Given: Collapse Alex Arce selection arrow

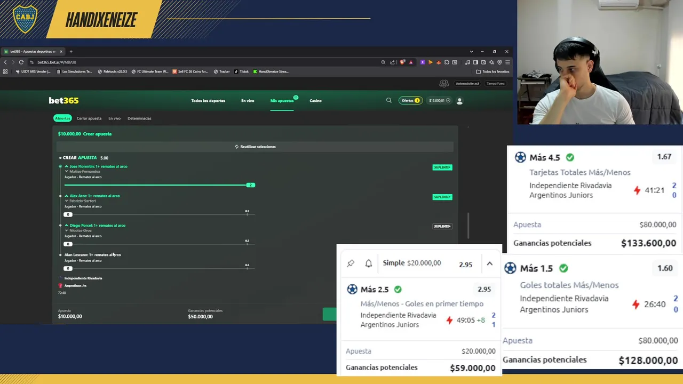Looking at the screenshot, I should click(x=66, y=196).
